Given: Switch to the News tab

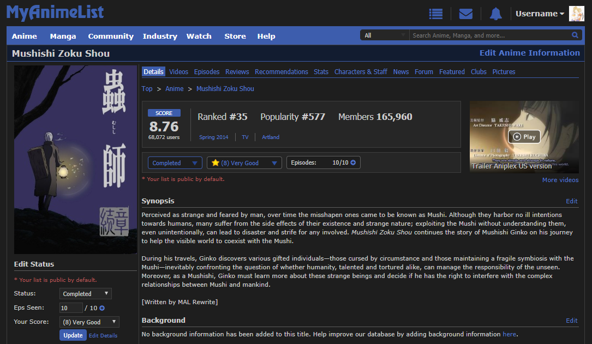Looking at the screenshot, I should (400, 71).
